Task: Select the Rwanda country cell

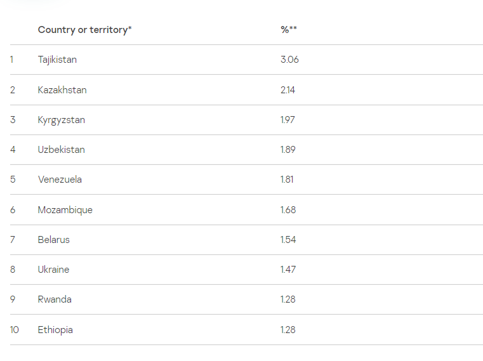Action: point(55,299)
